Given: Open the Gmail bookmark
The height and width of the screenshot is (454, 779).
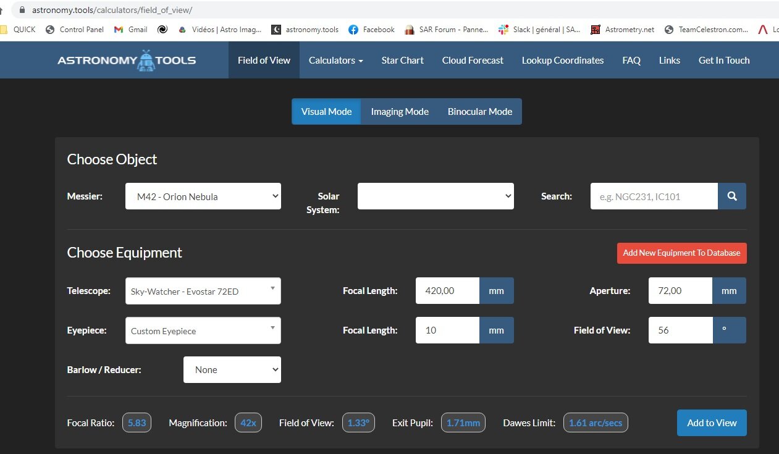Looking at the screenshot, I should coord(131,29).
